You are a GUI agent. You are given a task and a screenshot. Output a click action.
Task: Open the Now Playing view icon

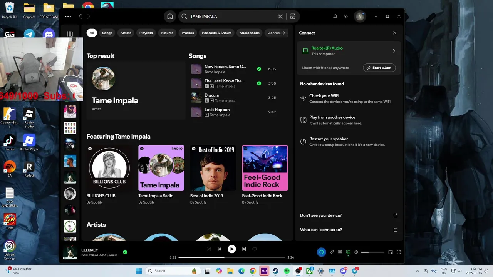point(321,252)
